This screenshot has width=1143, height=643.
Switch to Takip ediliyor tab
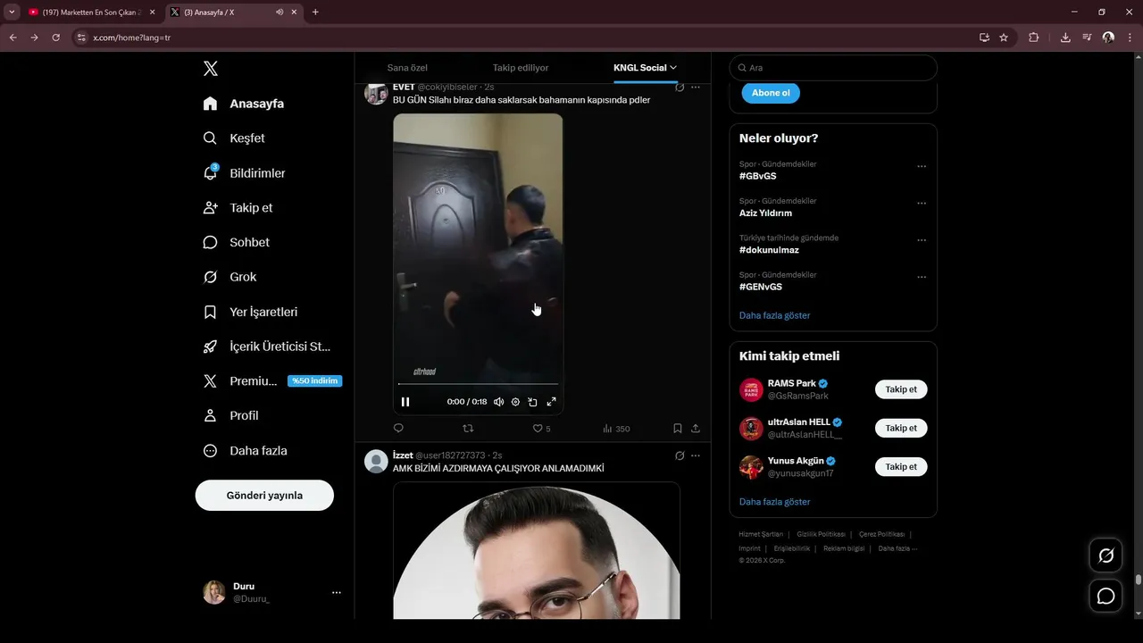click(x=521, y=68)
